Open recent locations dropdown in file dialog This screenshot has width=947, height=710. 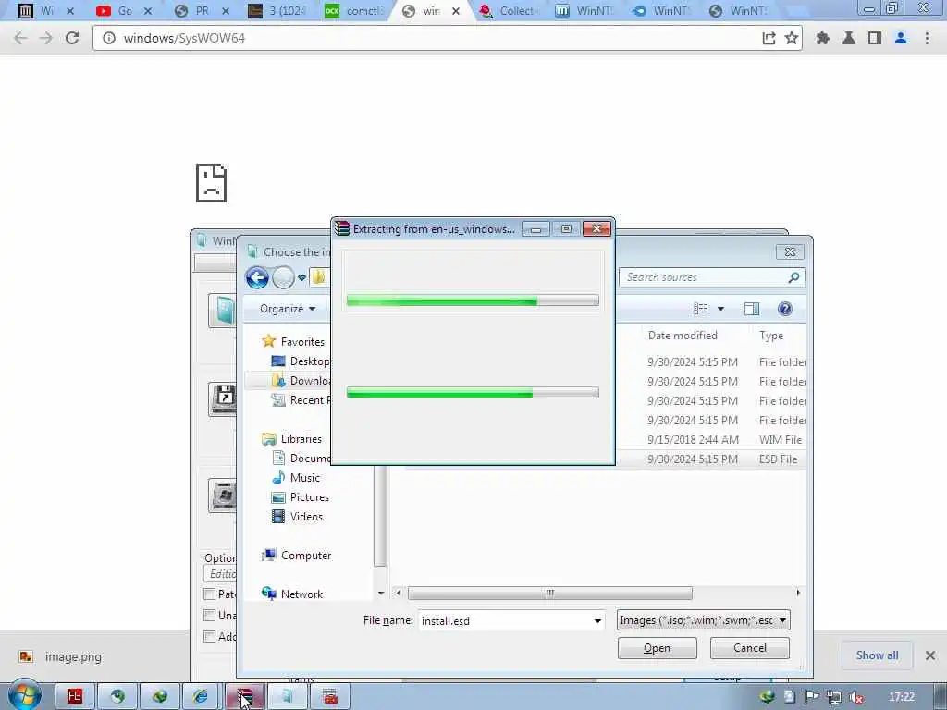click(302, 277)
